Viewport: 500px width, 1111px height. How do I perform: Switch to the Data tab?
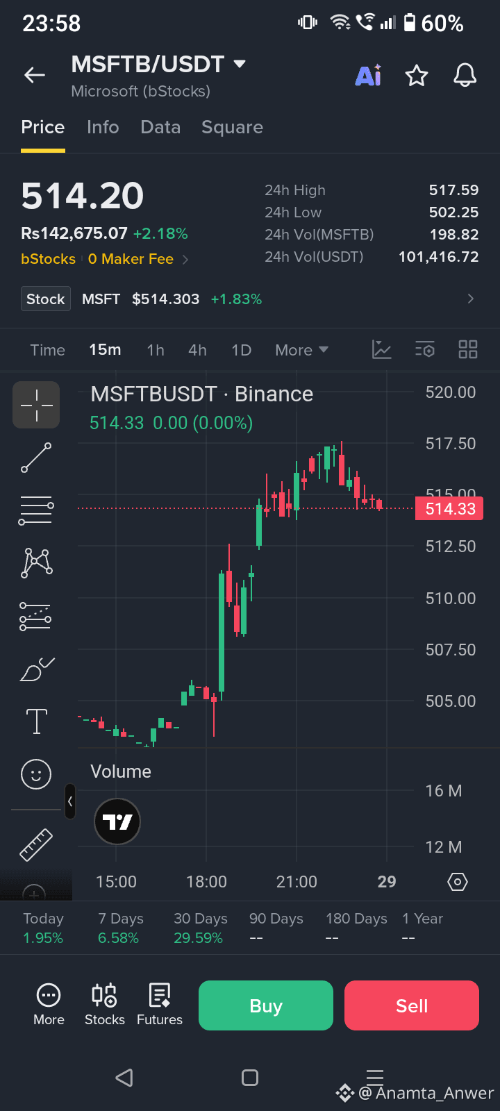click(160, 127)
